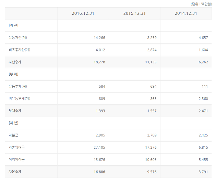Click the 비유동부채(계) row label
The height and width of the screenshot is (185, 216).
tap(20, 99)
